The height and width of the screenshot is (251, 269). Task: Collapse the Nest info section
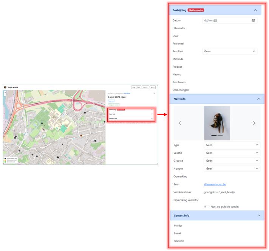[258, 99]
